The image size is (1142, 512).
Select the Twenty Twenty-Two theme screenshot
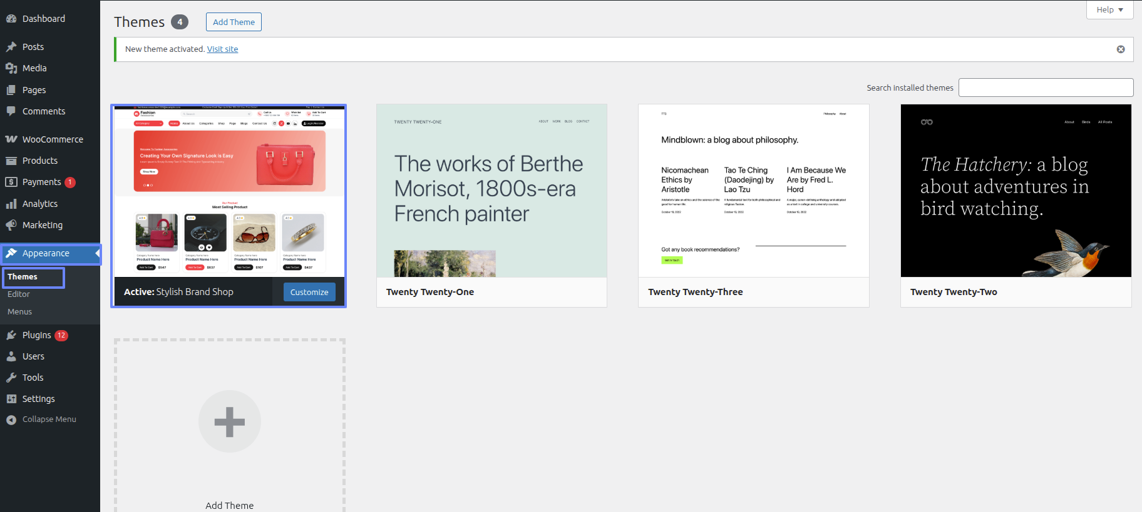[1016, 191]
